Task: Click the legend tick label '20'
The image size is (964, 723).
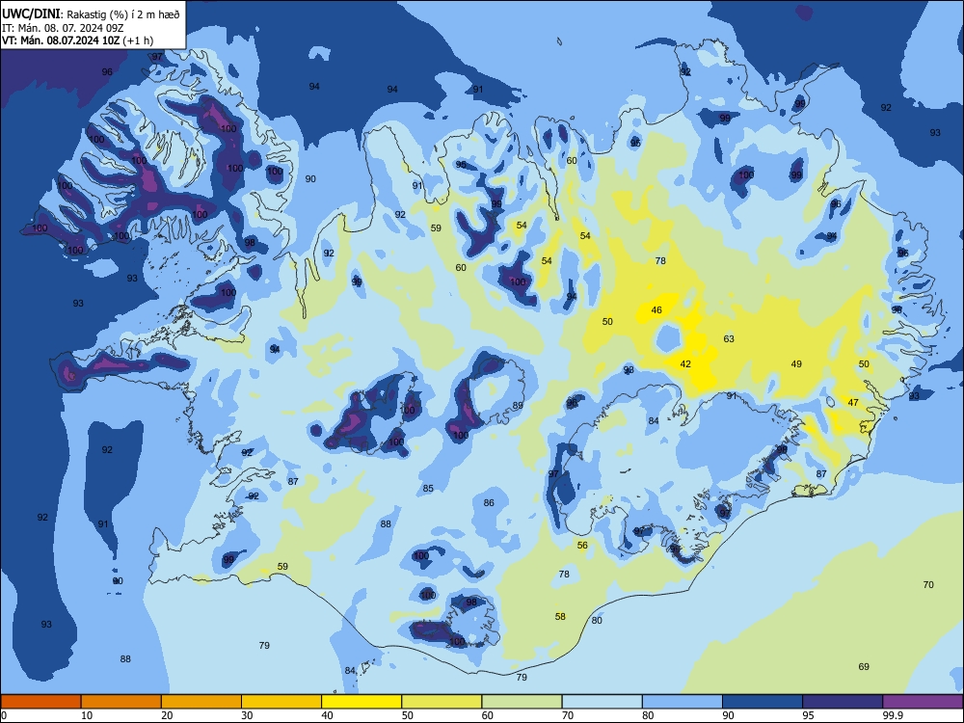Action: click(167, 715)
